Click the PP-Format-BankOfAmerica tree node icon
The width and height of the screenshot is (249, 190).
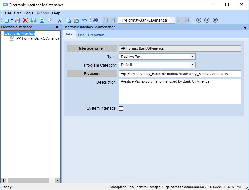[x=12, y=38]
